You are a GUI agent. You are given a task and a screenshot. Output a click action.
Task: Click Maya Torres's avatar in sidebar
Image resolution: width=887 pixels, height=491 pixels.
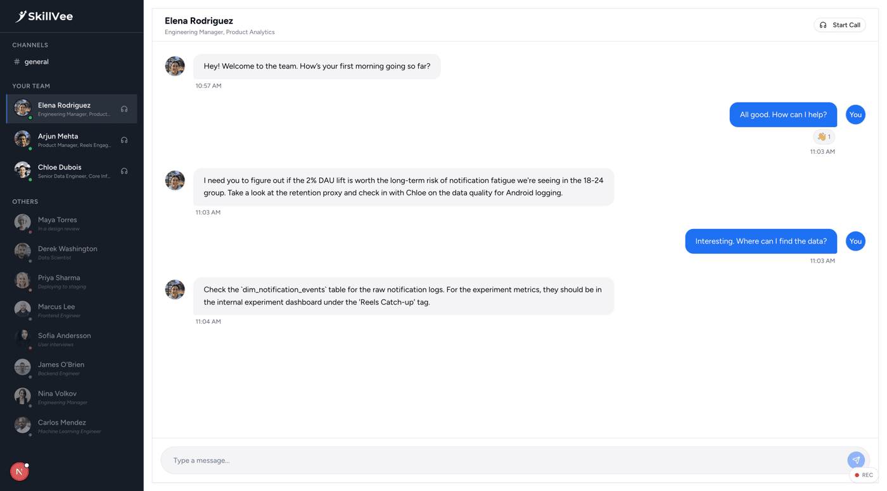[22, 222]
